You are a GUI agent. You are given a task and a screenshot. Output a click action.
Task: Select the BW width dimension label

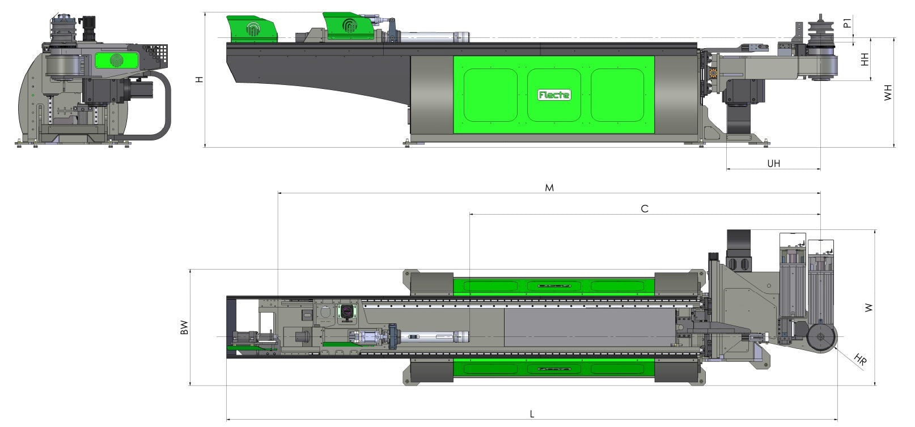[x=184, y=328]
